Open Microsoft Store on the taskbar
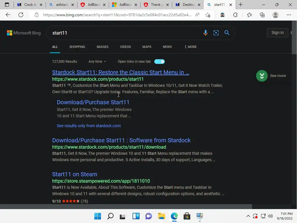 pyautogui.click(x=187, y=216)
